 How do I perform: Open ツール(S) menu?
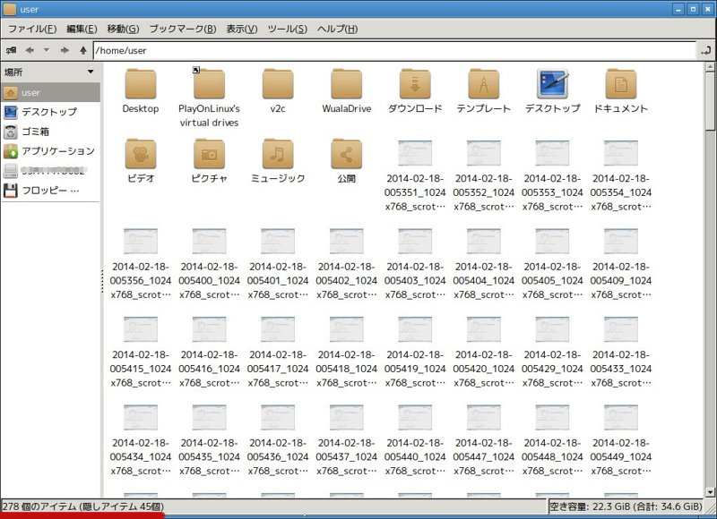coord(287,29)
